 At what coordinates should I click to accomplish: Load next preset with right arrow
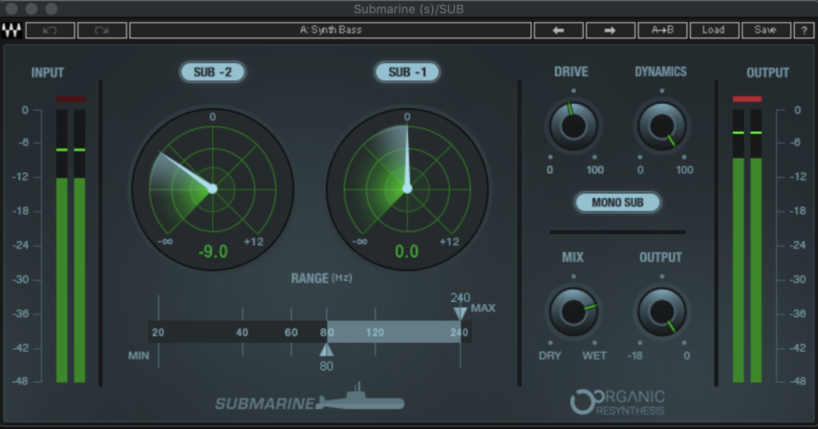[x=610, y=31]
